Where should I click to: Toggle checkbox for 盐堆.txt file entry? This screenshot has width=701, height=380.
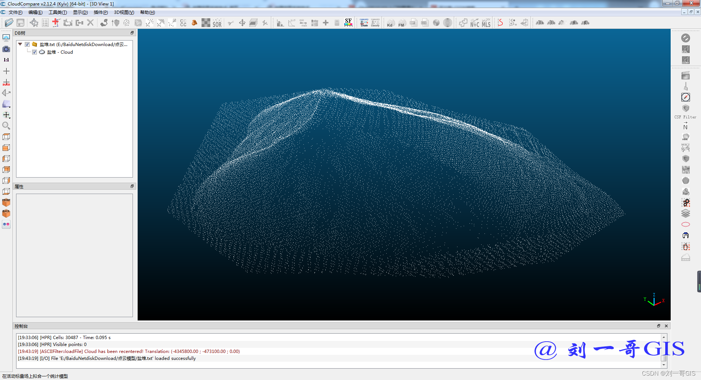pyautogui.click(x=27, y=44)
